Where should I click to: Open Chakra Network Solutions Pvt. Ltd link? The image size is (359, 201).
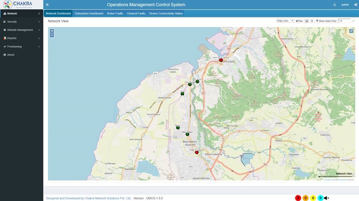(108, 198)
